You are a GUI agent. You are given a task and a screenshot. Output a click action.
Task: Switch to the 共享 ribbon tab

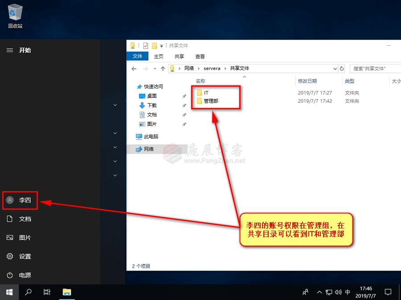179,56
